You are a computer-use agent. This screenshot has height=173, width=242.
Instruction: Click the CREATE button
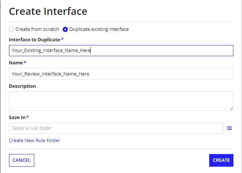[x=221, y=160]
